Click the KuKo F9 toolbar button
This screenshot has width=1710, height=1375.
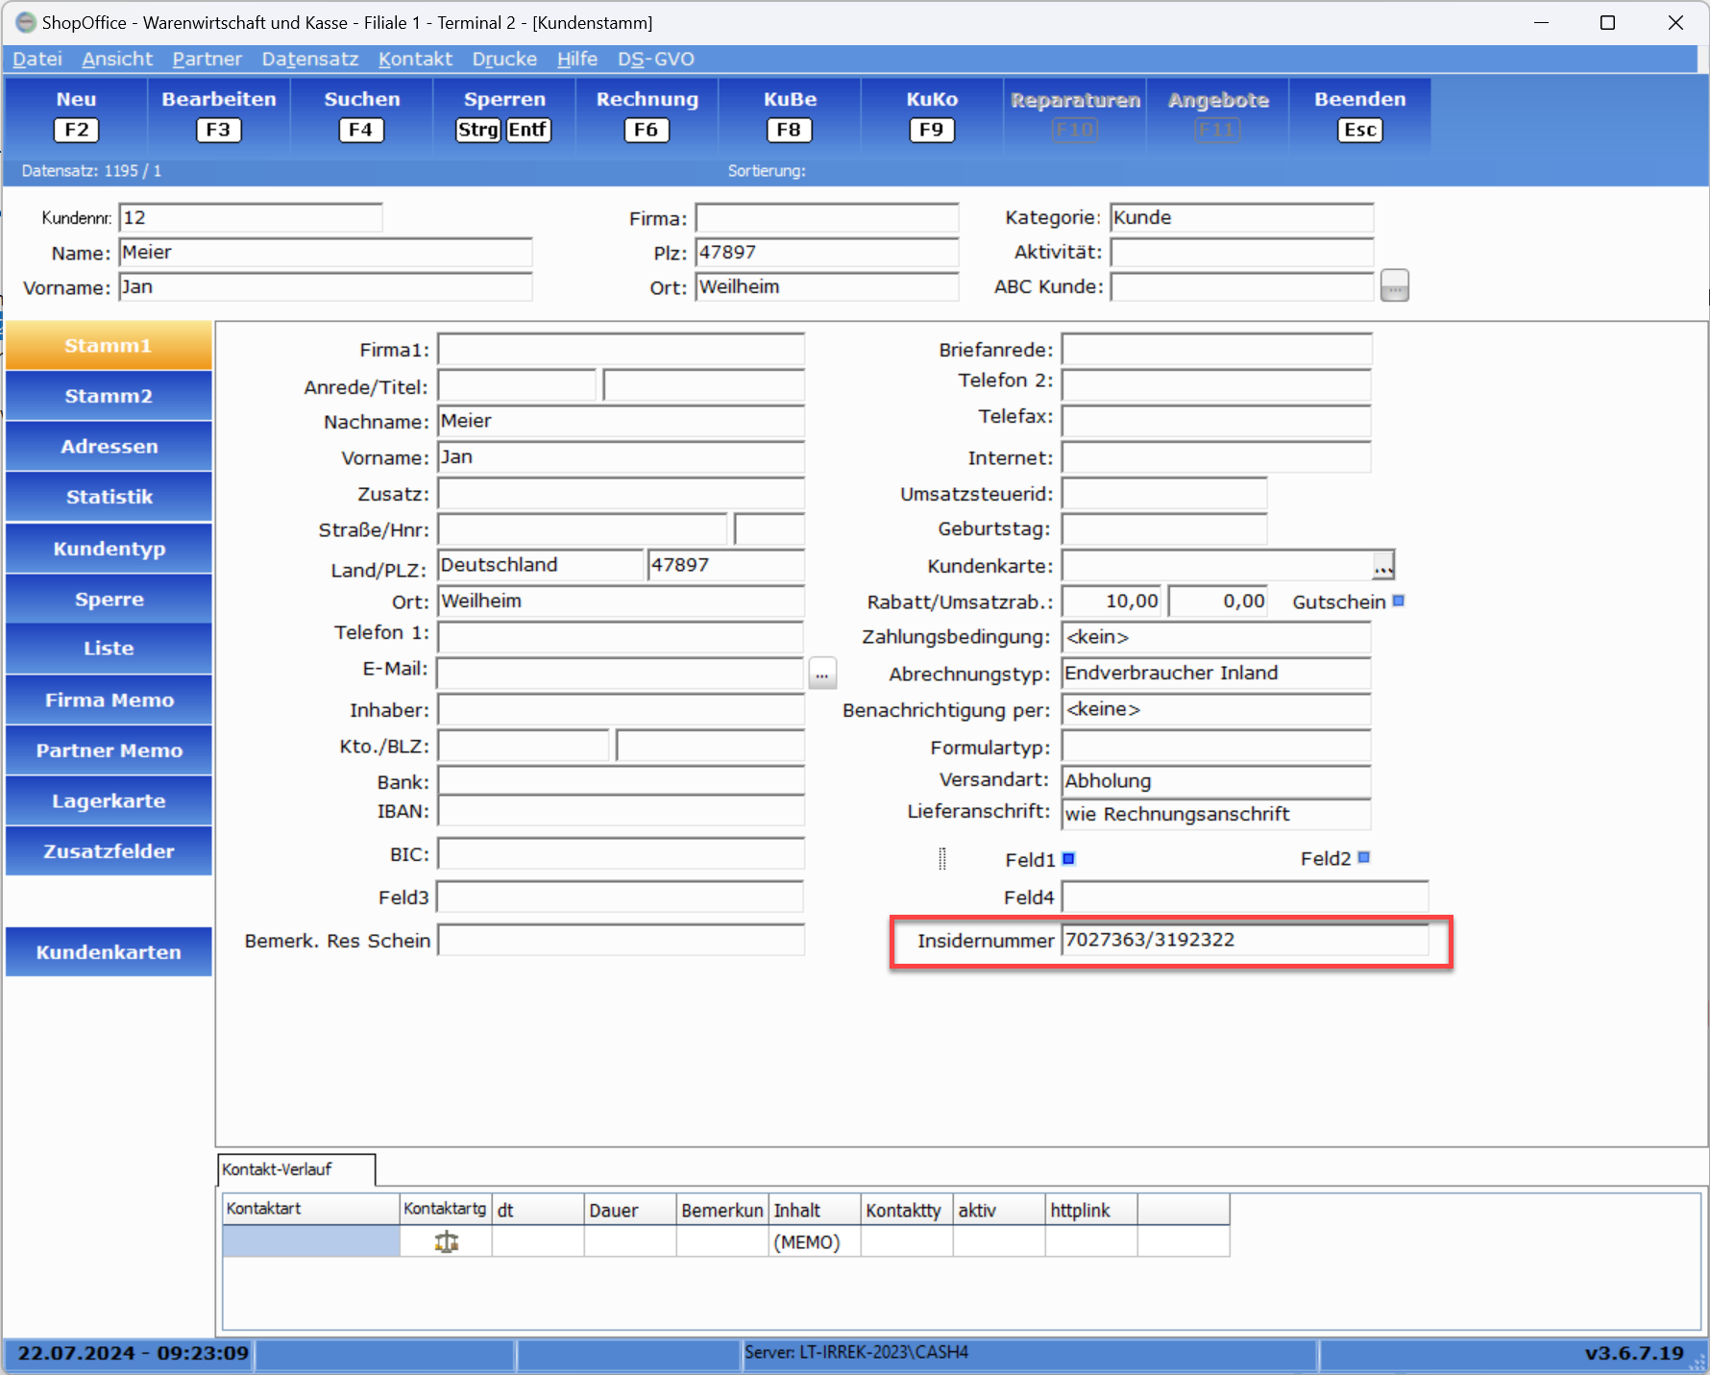[932, 115]
